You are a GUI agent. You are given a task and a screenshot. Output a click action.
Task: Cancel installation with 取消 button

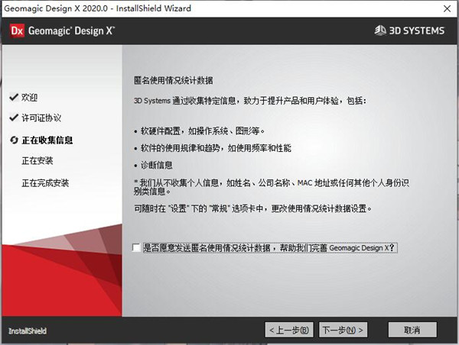(412, 330)
